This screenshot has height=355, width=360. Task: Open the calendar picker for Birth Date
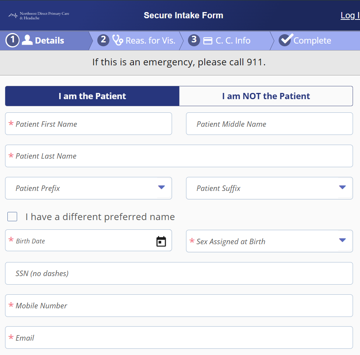point(161,241)
